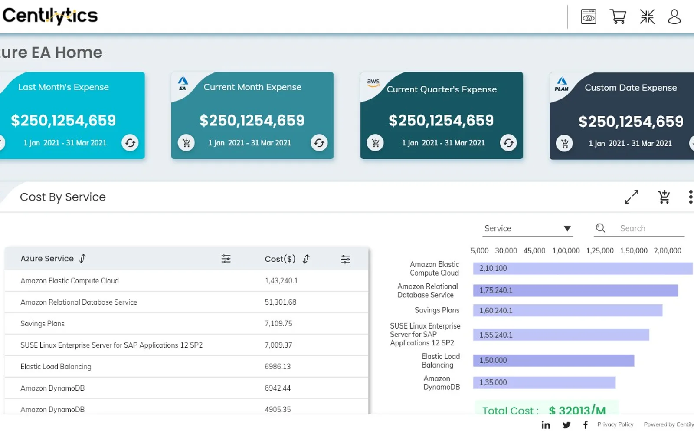694x434 pixels.
Task: Open filter settings for Cost($) column
Action: [346, 260]
